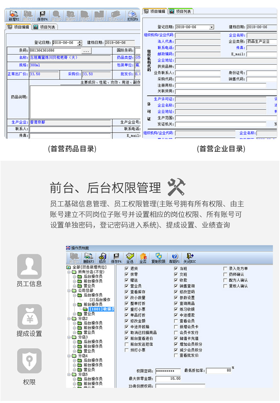The image size is (280, 403).
Task: Click the 修改 icon in 操作员档案 toolbar
Action: coord(102,258)
